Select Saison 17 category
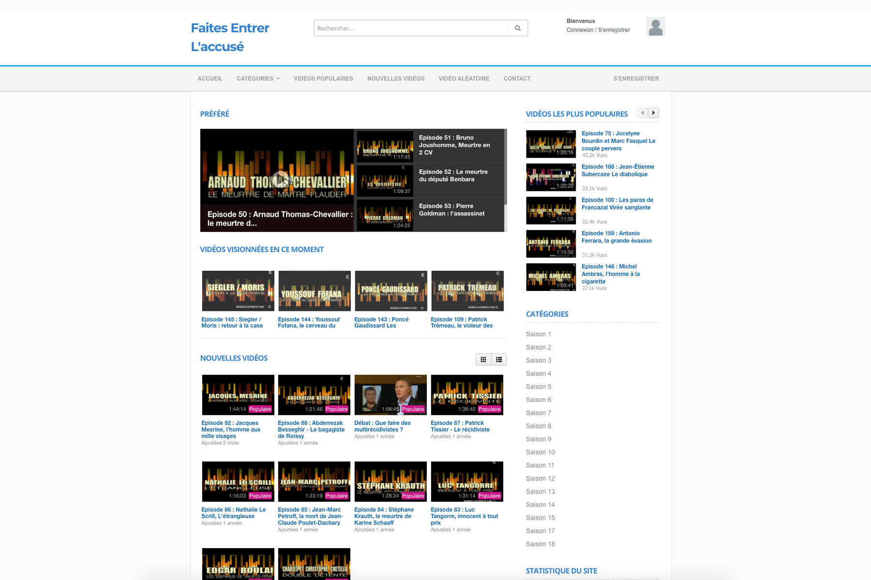The width and height of the screenshot is (871, 580). coord(541,531)
